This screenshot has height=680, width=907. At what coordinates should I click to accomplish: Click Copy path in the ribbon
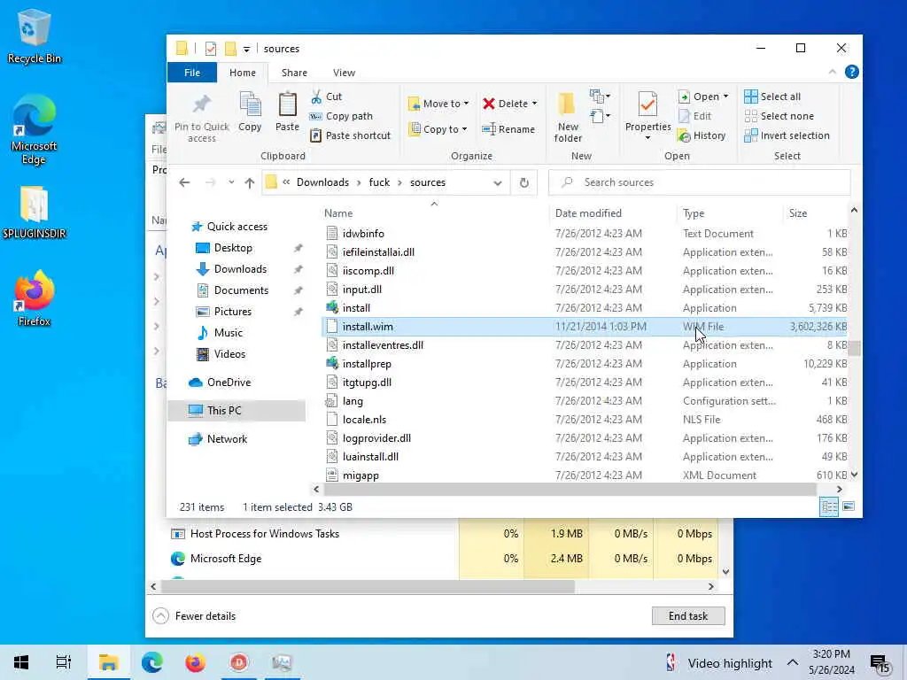pos(341,116)
